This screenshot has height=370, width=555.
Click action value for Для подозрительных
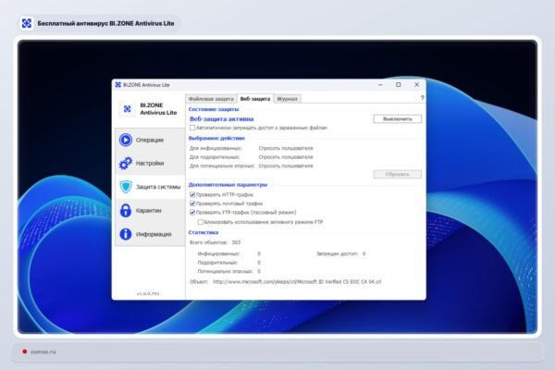pos(286,157)
